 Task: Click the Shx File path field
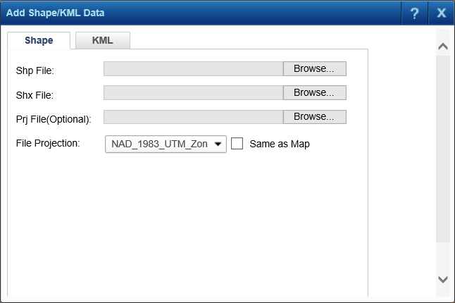193,93
